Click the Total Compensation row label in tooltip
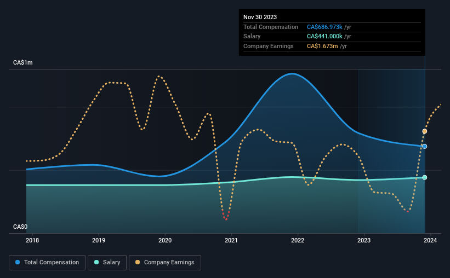 tap(271, 27)
